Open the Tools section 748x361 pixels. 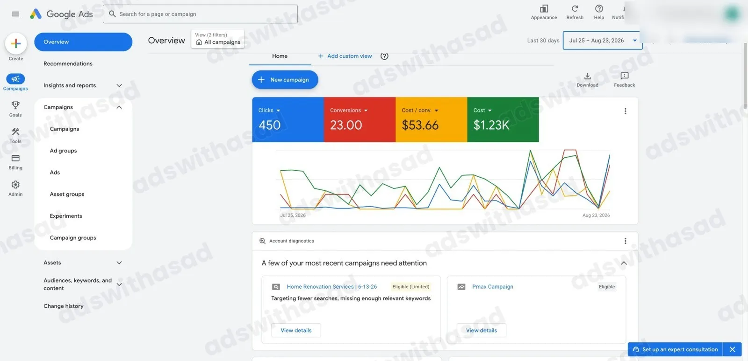15,135
